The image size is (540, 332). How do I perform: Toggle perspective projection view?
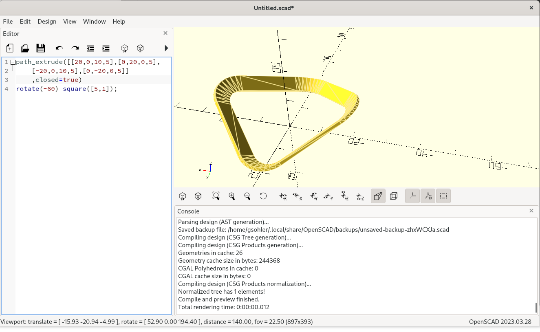click(x=378, y=196)
